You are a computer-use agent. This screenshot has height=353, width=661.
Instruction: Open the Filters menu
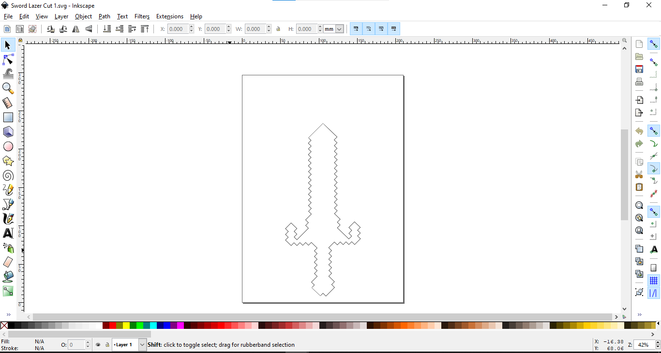pyautogui.click(x=142, y=16)
